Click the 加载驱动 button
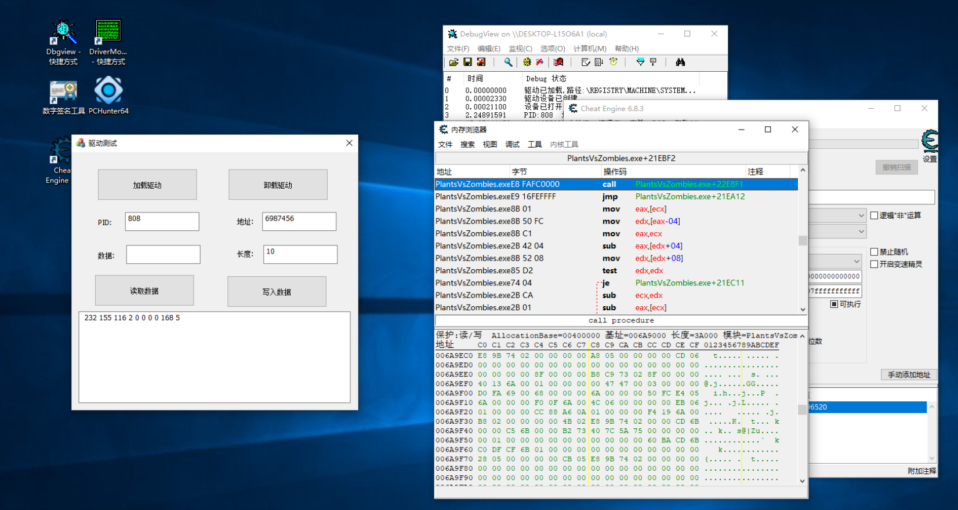Screen dimensions: 958x510 [147, 185]
